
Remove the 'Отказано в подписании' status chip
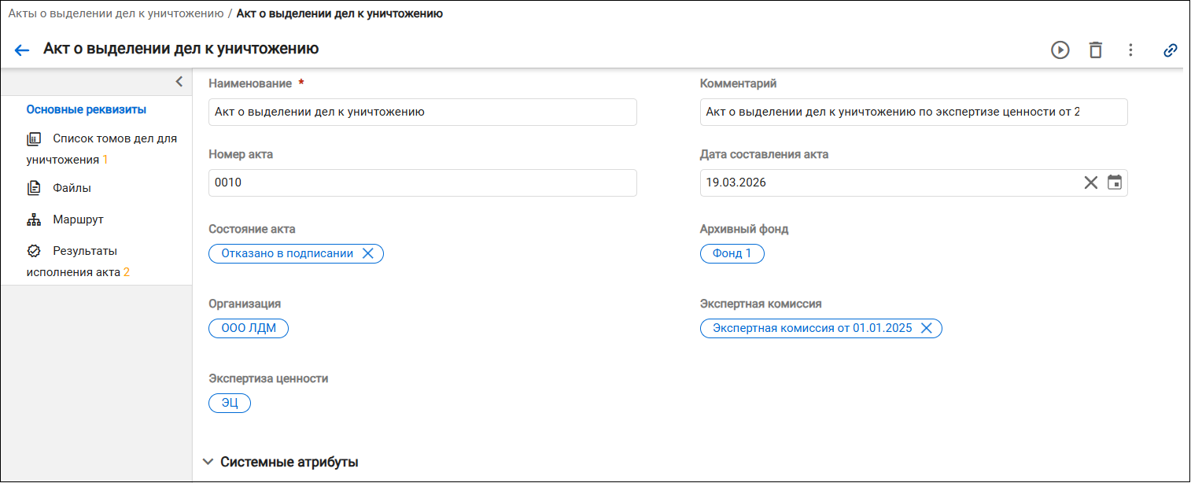367,253
